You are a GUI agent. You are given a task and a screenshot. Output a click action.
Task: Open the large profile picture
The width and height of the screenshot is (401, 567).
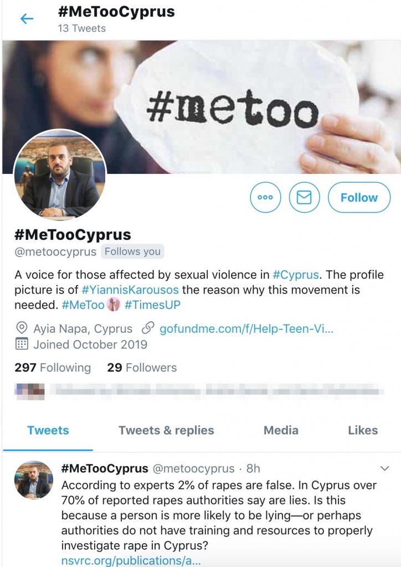pyautogui.click(x=60, y=174)
